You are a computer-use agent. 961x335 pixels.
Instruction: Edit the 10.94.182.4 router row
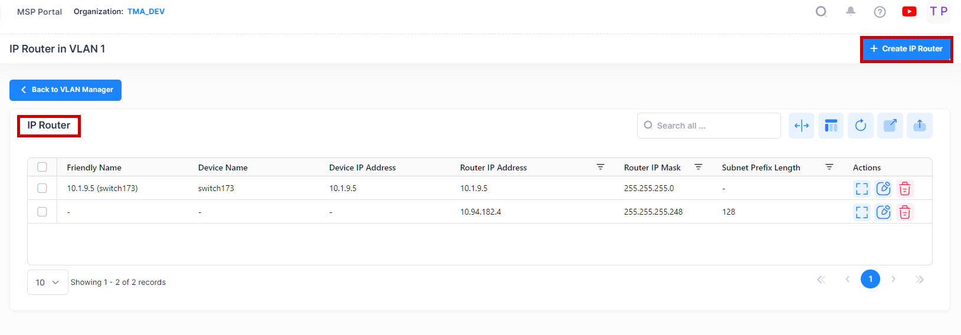click(883, 212)
